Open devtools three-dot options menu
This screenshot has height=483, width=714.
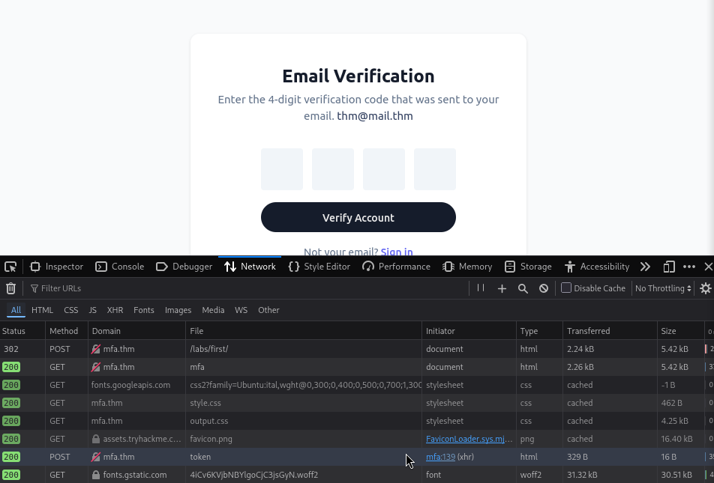point(689,267)
